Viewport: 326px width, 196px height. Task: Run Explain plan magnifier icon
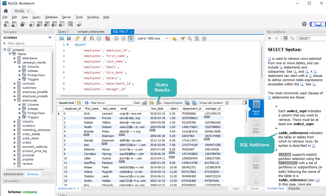(92, 38)
